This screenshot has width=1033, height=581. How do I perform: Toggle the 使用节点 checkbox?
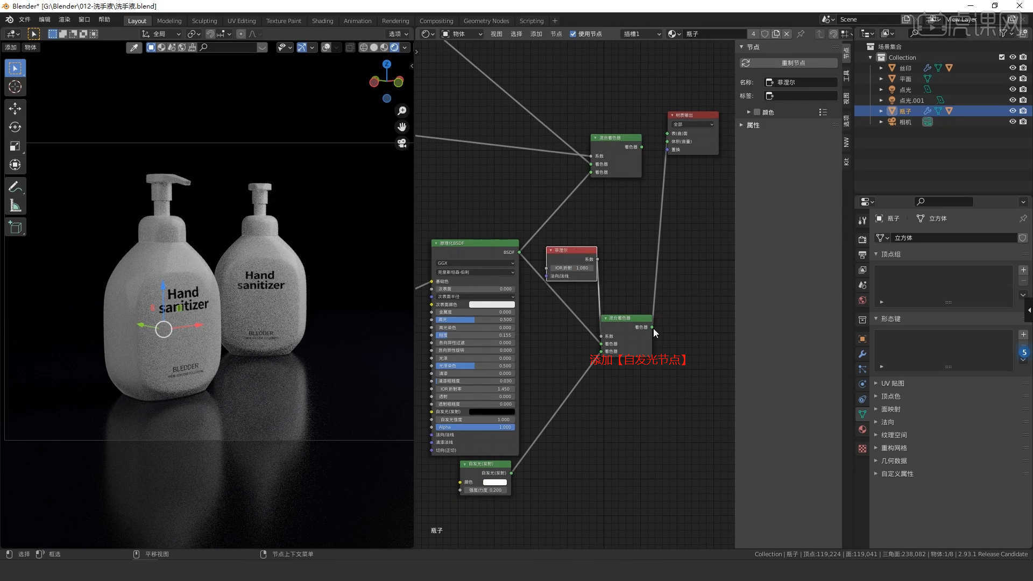[x=573, y=34]
